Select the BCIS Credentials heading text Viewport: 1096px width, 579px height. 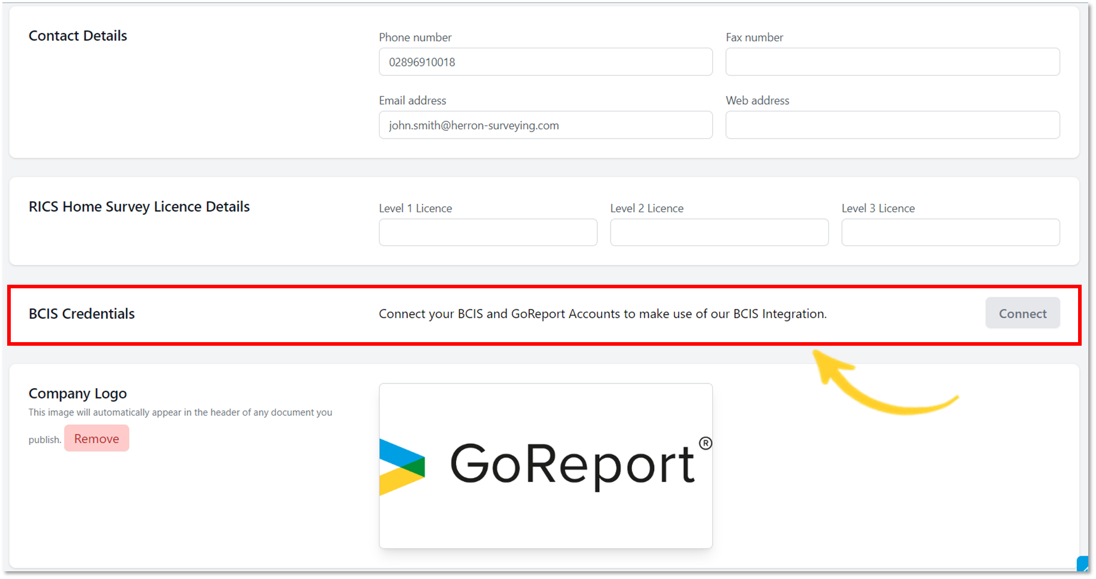pyautogui.click(x=82, y=313)
